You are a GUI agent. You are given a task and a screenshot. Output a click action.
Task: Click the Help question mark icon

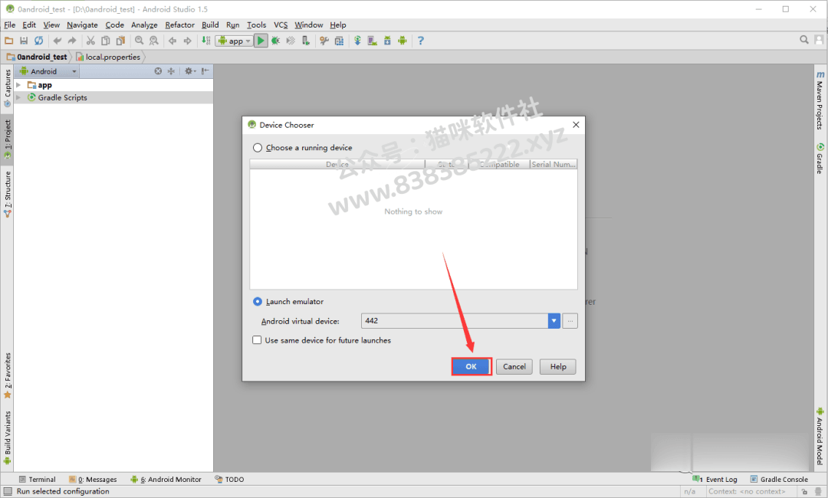point(421,41)
